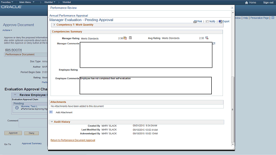Viewport: 276px width, 155px height.
Task: Click the Personalize Page link
Action: click(x=260, y=18)
